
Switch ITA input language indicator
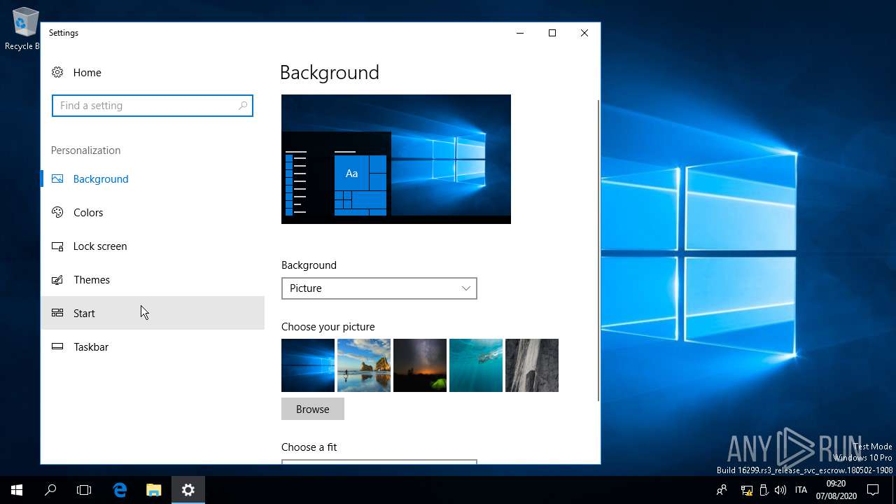coord(801,490)
